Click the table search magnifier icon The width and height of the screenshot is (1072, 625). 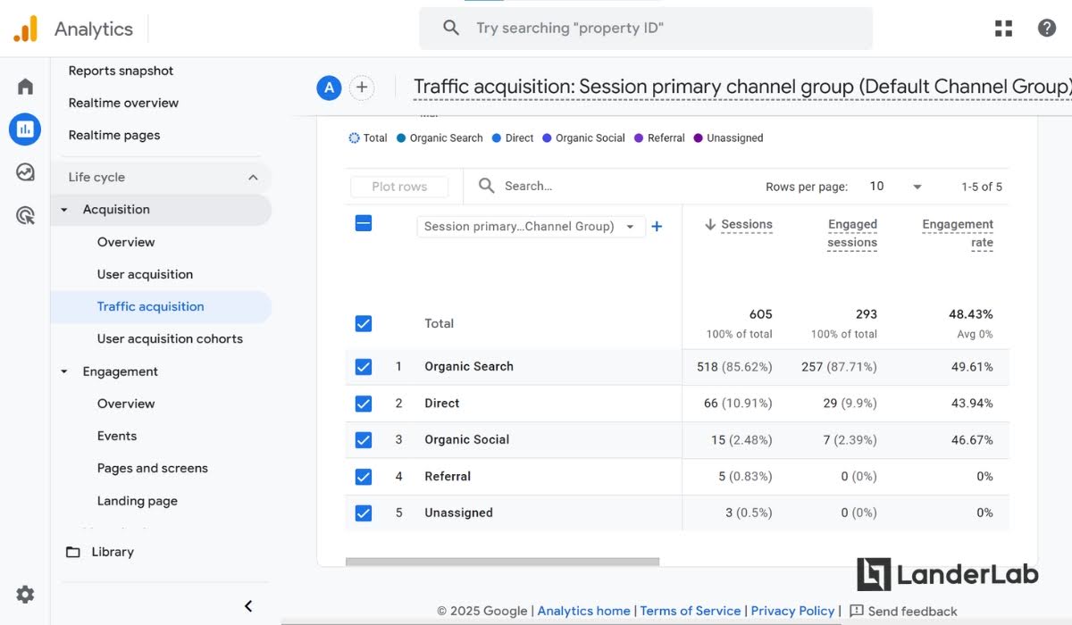(487, 186)
